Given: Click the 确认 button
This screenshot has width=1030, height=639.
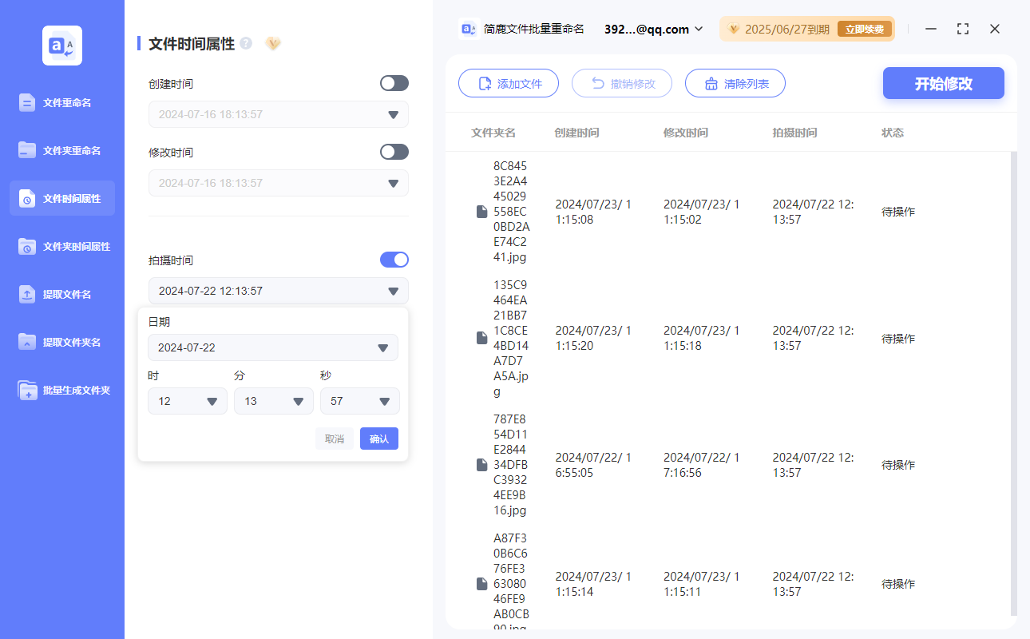Looking at the screenshot, I should tap(378, 439).
